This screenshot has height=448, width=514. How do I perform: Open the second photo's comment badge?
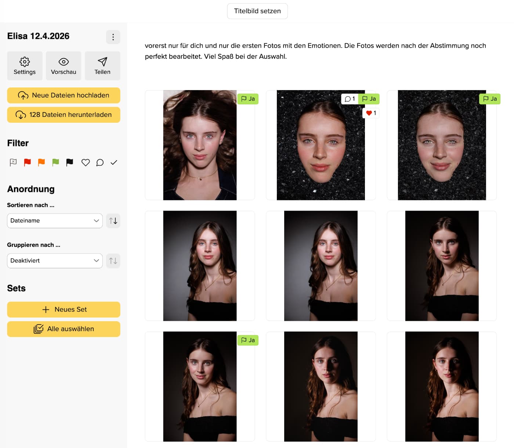click(350, 99)
